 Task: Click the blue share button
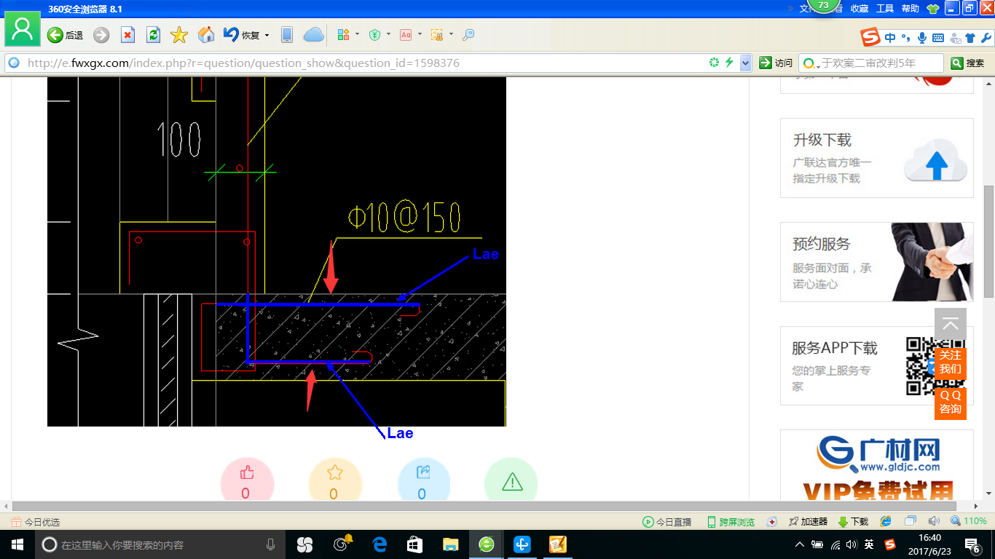pyautogui.click(x=423, y=480)
